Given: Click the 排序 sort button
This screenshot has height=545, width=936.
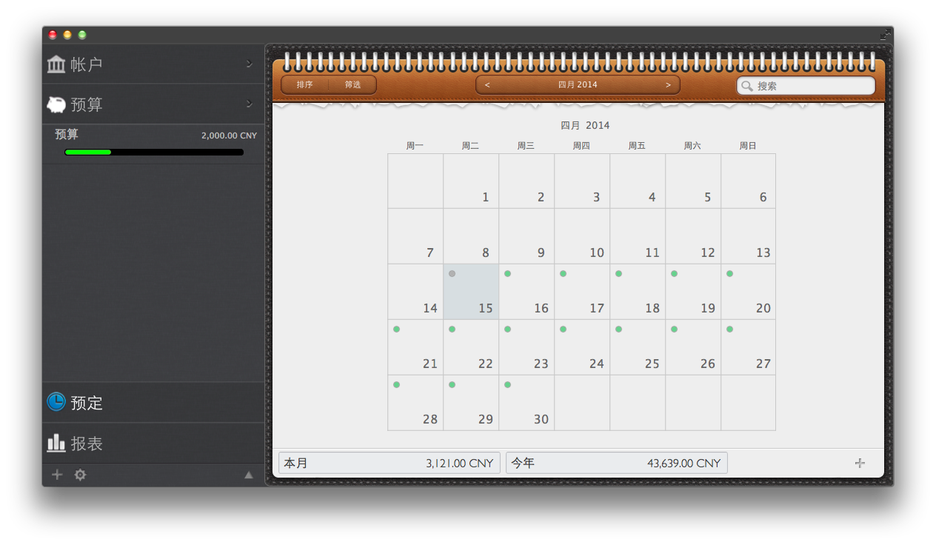Looking at the screenshot, I should 304,85.
